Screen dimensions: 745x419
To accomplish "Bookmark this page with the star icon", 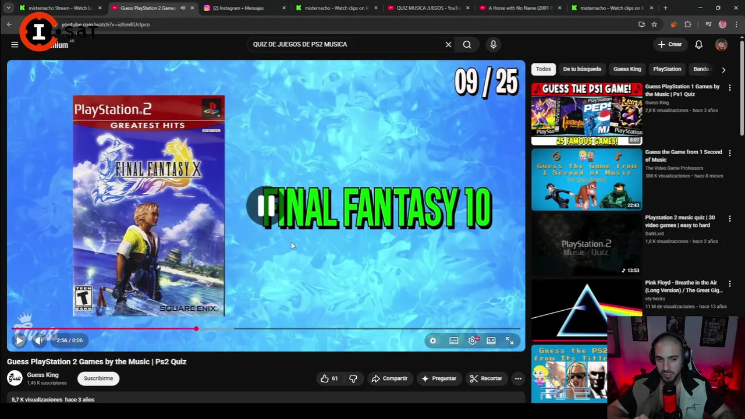I will 654,24.
